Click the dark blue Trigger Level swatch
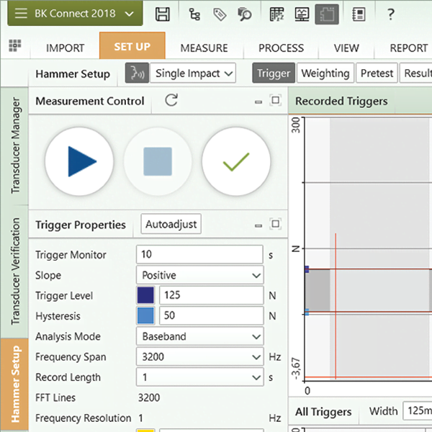 [x=145, y=295]
